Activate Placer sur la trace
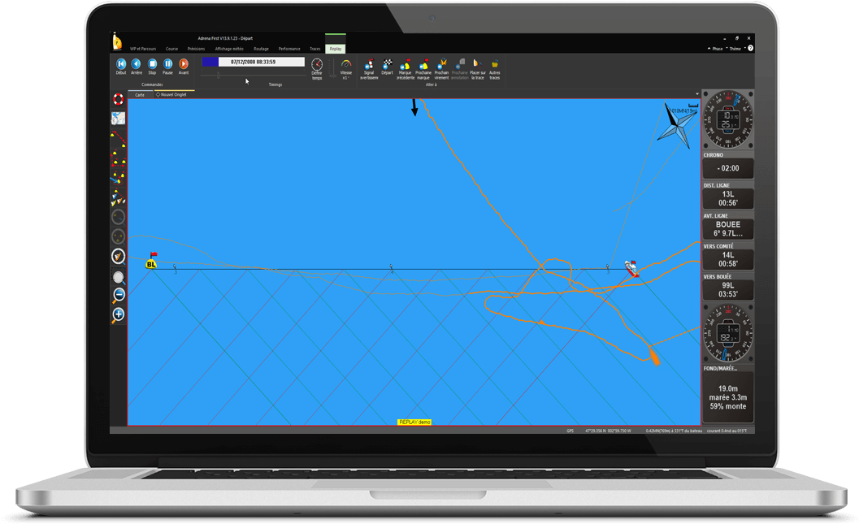Screen dimensions: 859x524 coord(478,65)
